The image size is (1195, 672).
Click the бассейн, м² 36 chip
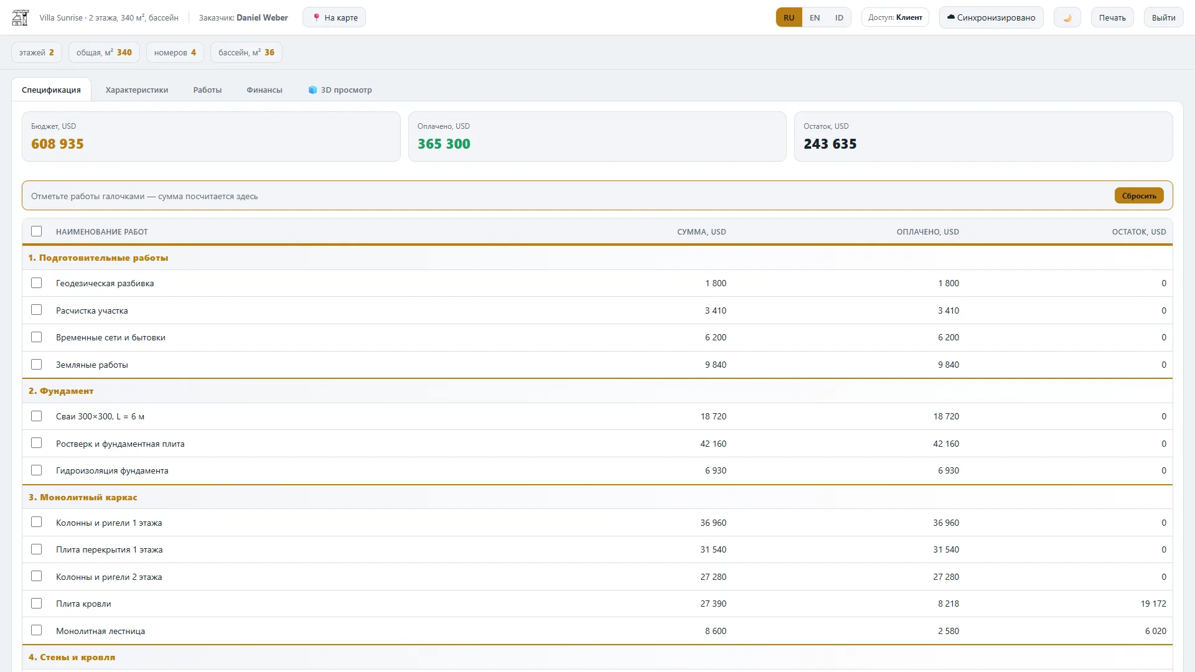(246, 52)
